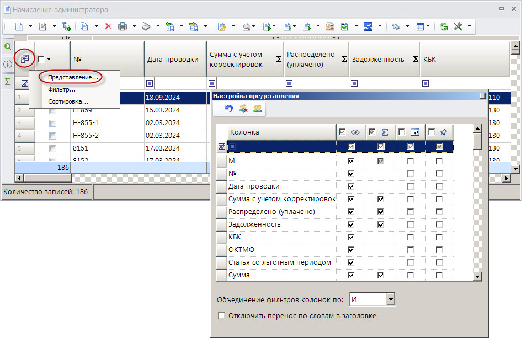Image resolution: width=522 pixels, height=338 pixels.
Task: Click the users with red X icon
Action: tap(243, 109)
